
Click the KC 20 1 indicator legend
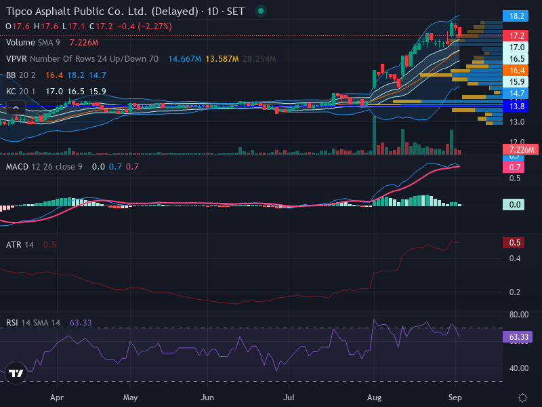[21, 92]
